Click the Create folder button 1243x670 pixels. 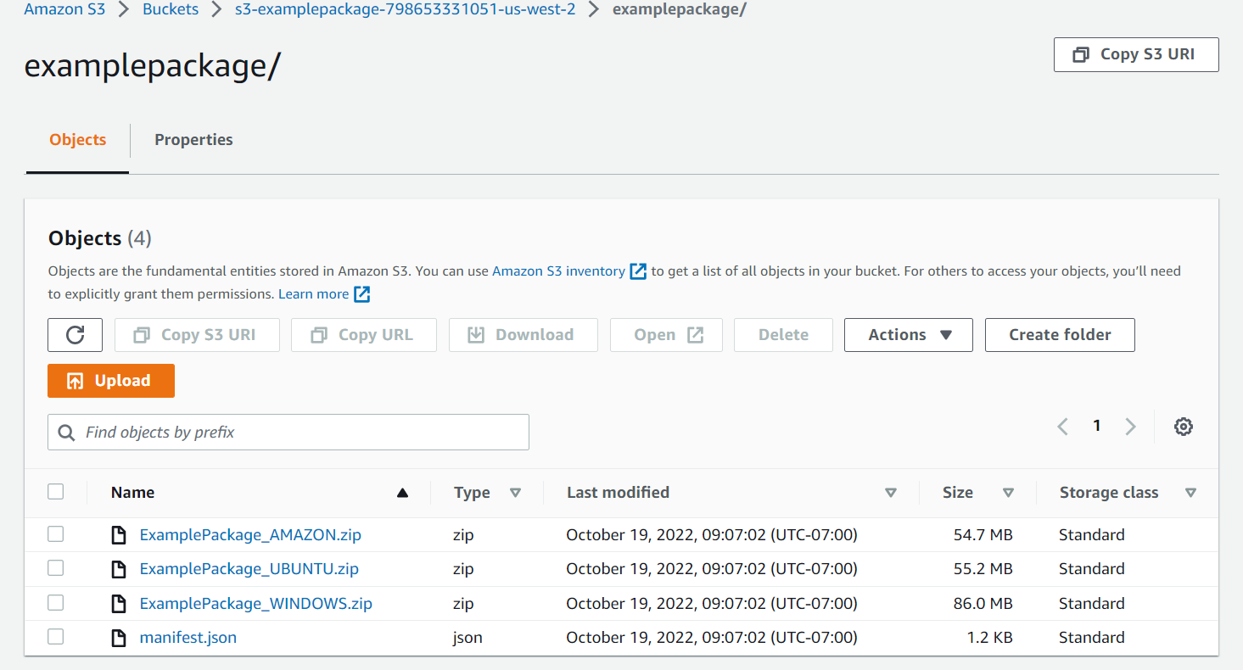tap(1059, 334)
